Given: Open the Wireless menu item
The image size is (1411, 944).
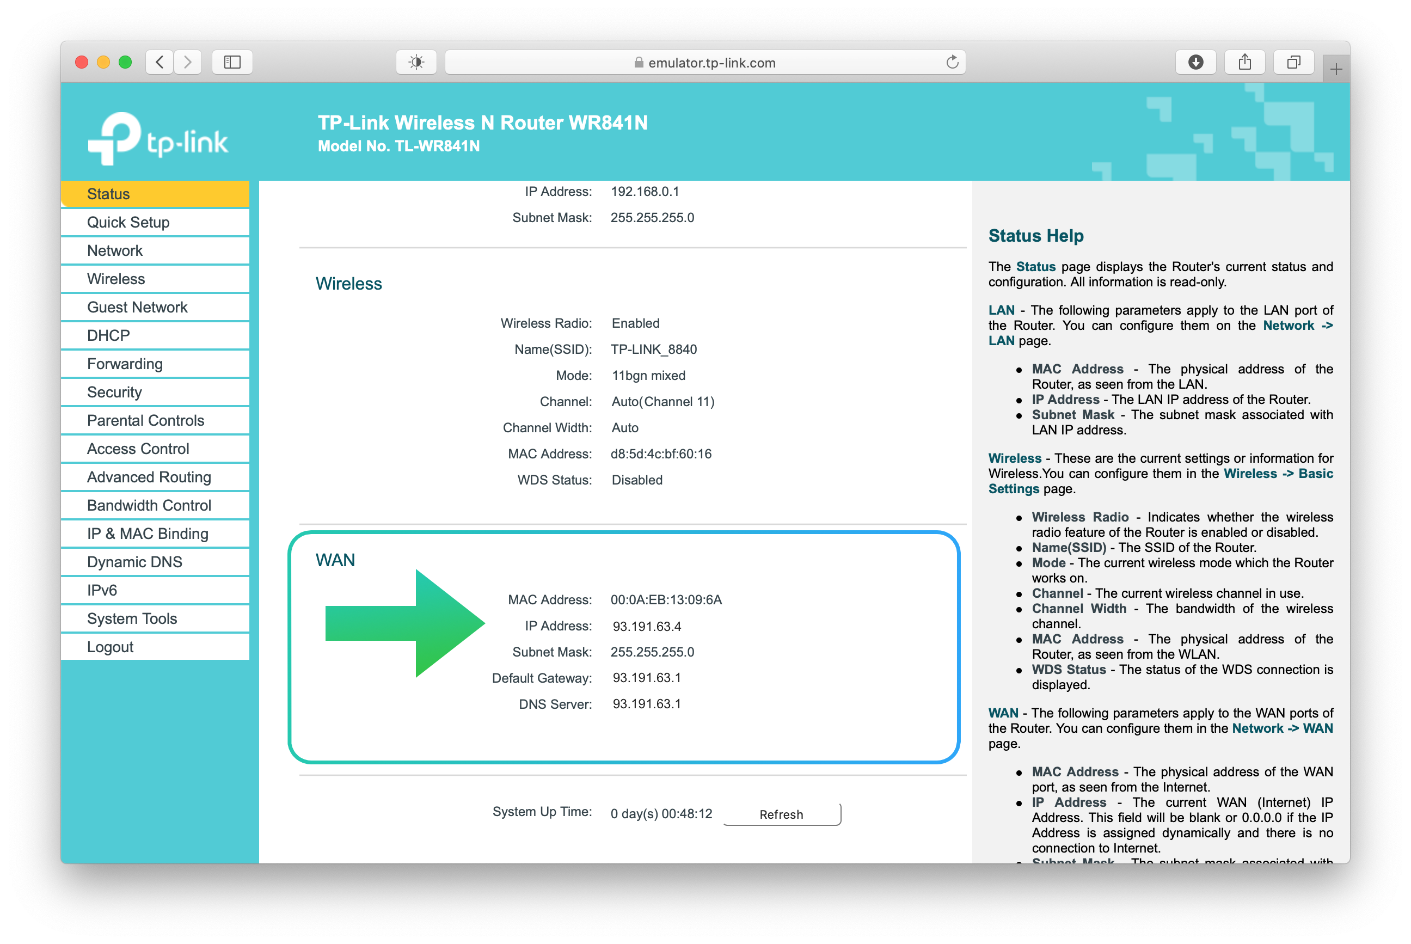Looking at the screenshot, I should coord(155,279).
